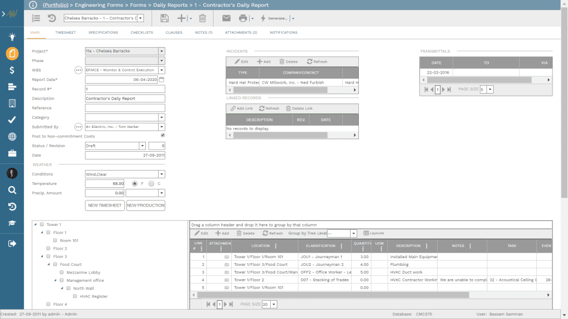Click the plus icon to add new record
Image resolution: width=568 pixels, height=319 pixels.
point(181,18)
